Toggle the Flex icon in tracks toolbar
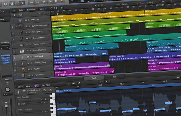This screenshot has height=116, width=181. click(x=55, y=8)
